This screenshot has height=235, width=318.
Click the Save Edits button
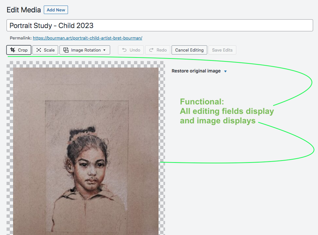[x=222, y=50]
